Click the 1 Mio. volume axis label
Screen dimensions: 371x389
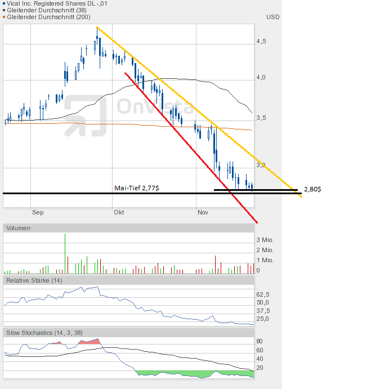click(265, 260)
